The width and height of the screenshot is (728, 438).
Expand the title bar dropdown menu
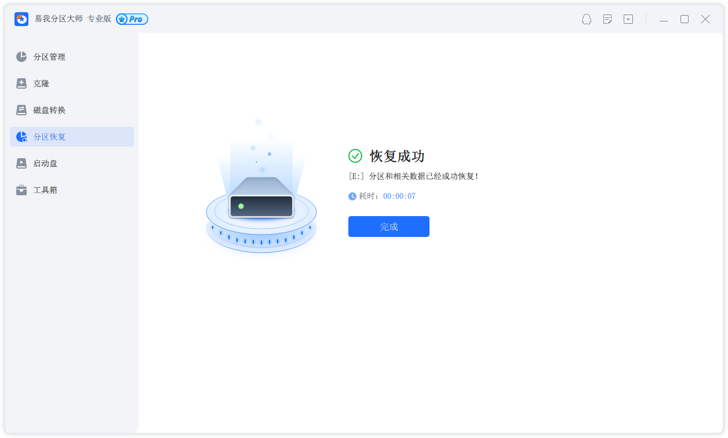pos(628,19)
